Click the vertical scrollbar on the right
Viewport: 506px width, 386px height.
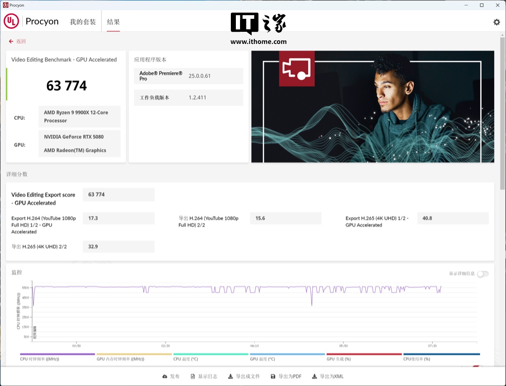coord(502,113)
